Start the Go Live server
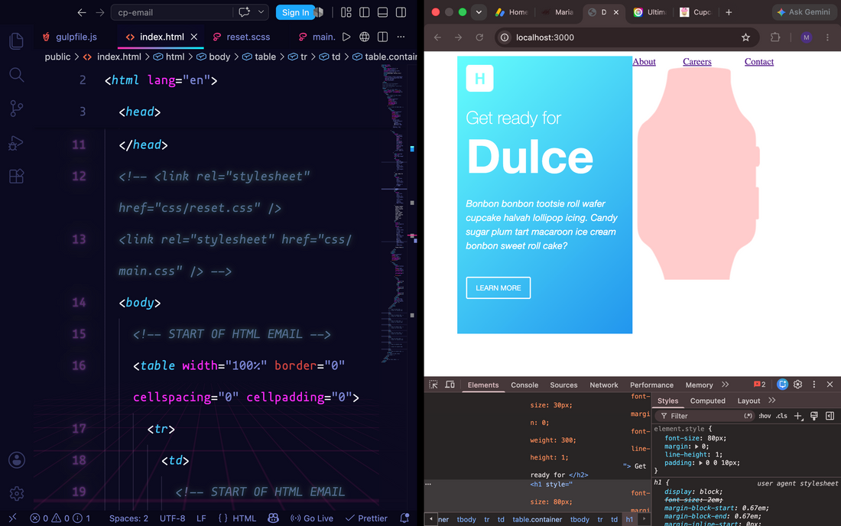The height and width of the screenshot is (526, 841). click(312, 518)
